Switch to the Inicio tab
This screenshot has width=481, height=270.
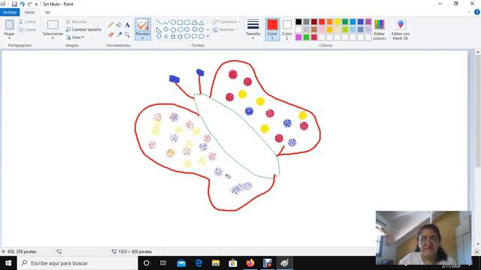(x=29, y=12)
